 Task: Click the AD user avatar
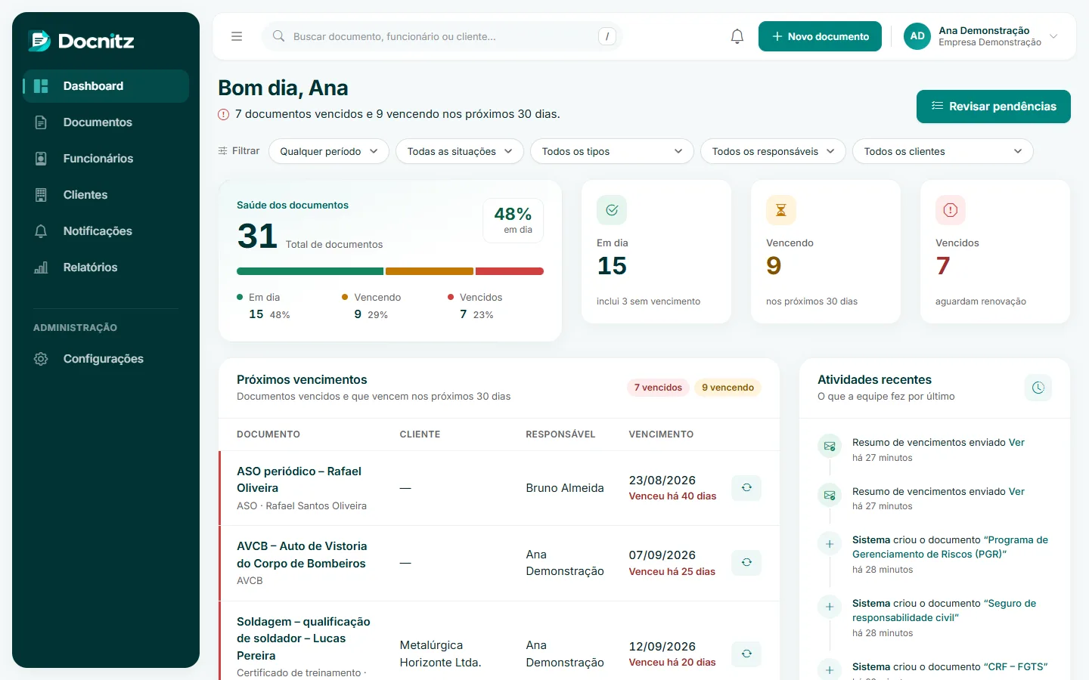coord(917,36)
